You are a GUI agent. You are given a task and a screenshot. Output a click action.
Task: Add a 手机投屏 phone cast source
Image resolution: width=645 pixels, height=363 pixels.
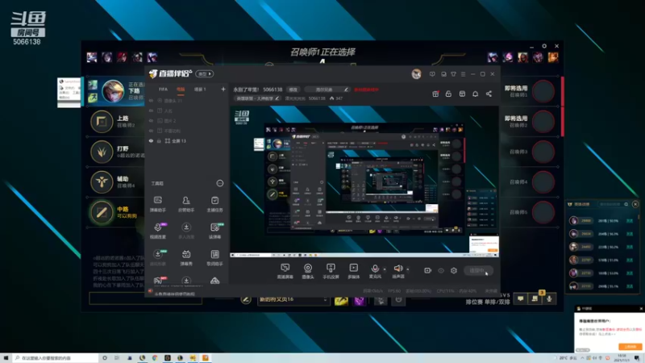coord(331,271)
